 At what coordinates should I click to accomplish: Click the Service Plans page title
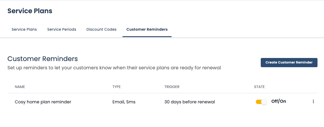pos(30,11)
